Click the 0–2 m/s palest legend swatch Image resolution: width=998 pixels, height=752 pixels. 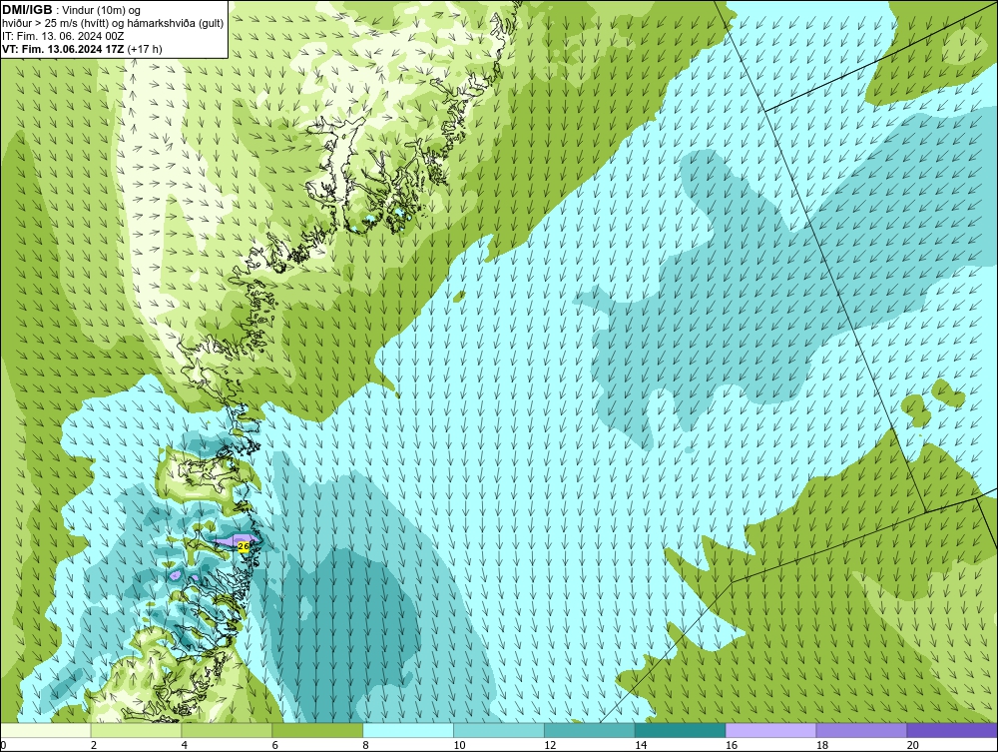point(45,730)
